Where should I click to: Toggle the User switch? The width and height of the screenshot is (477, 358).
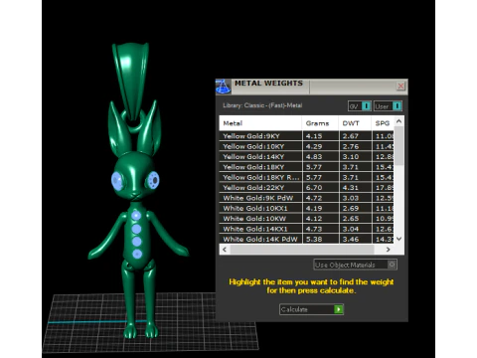coord(388,106)
